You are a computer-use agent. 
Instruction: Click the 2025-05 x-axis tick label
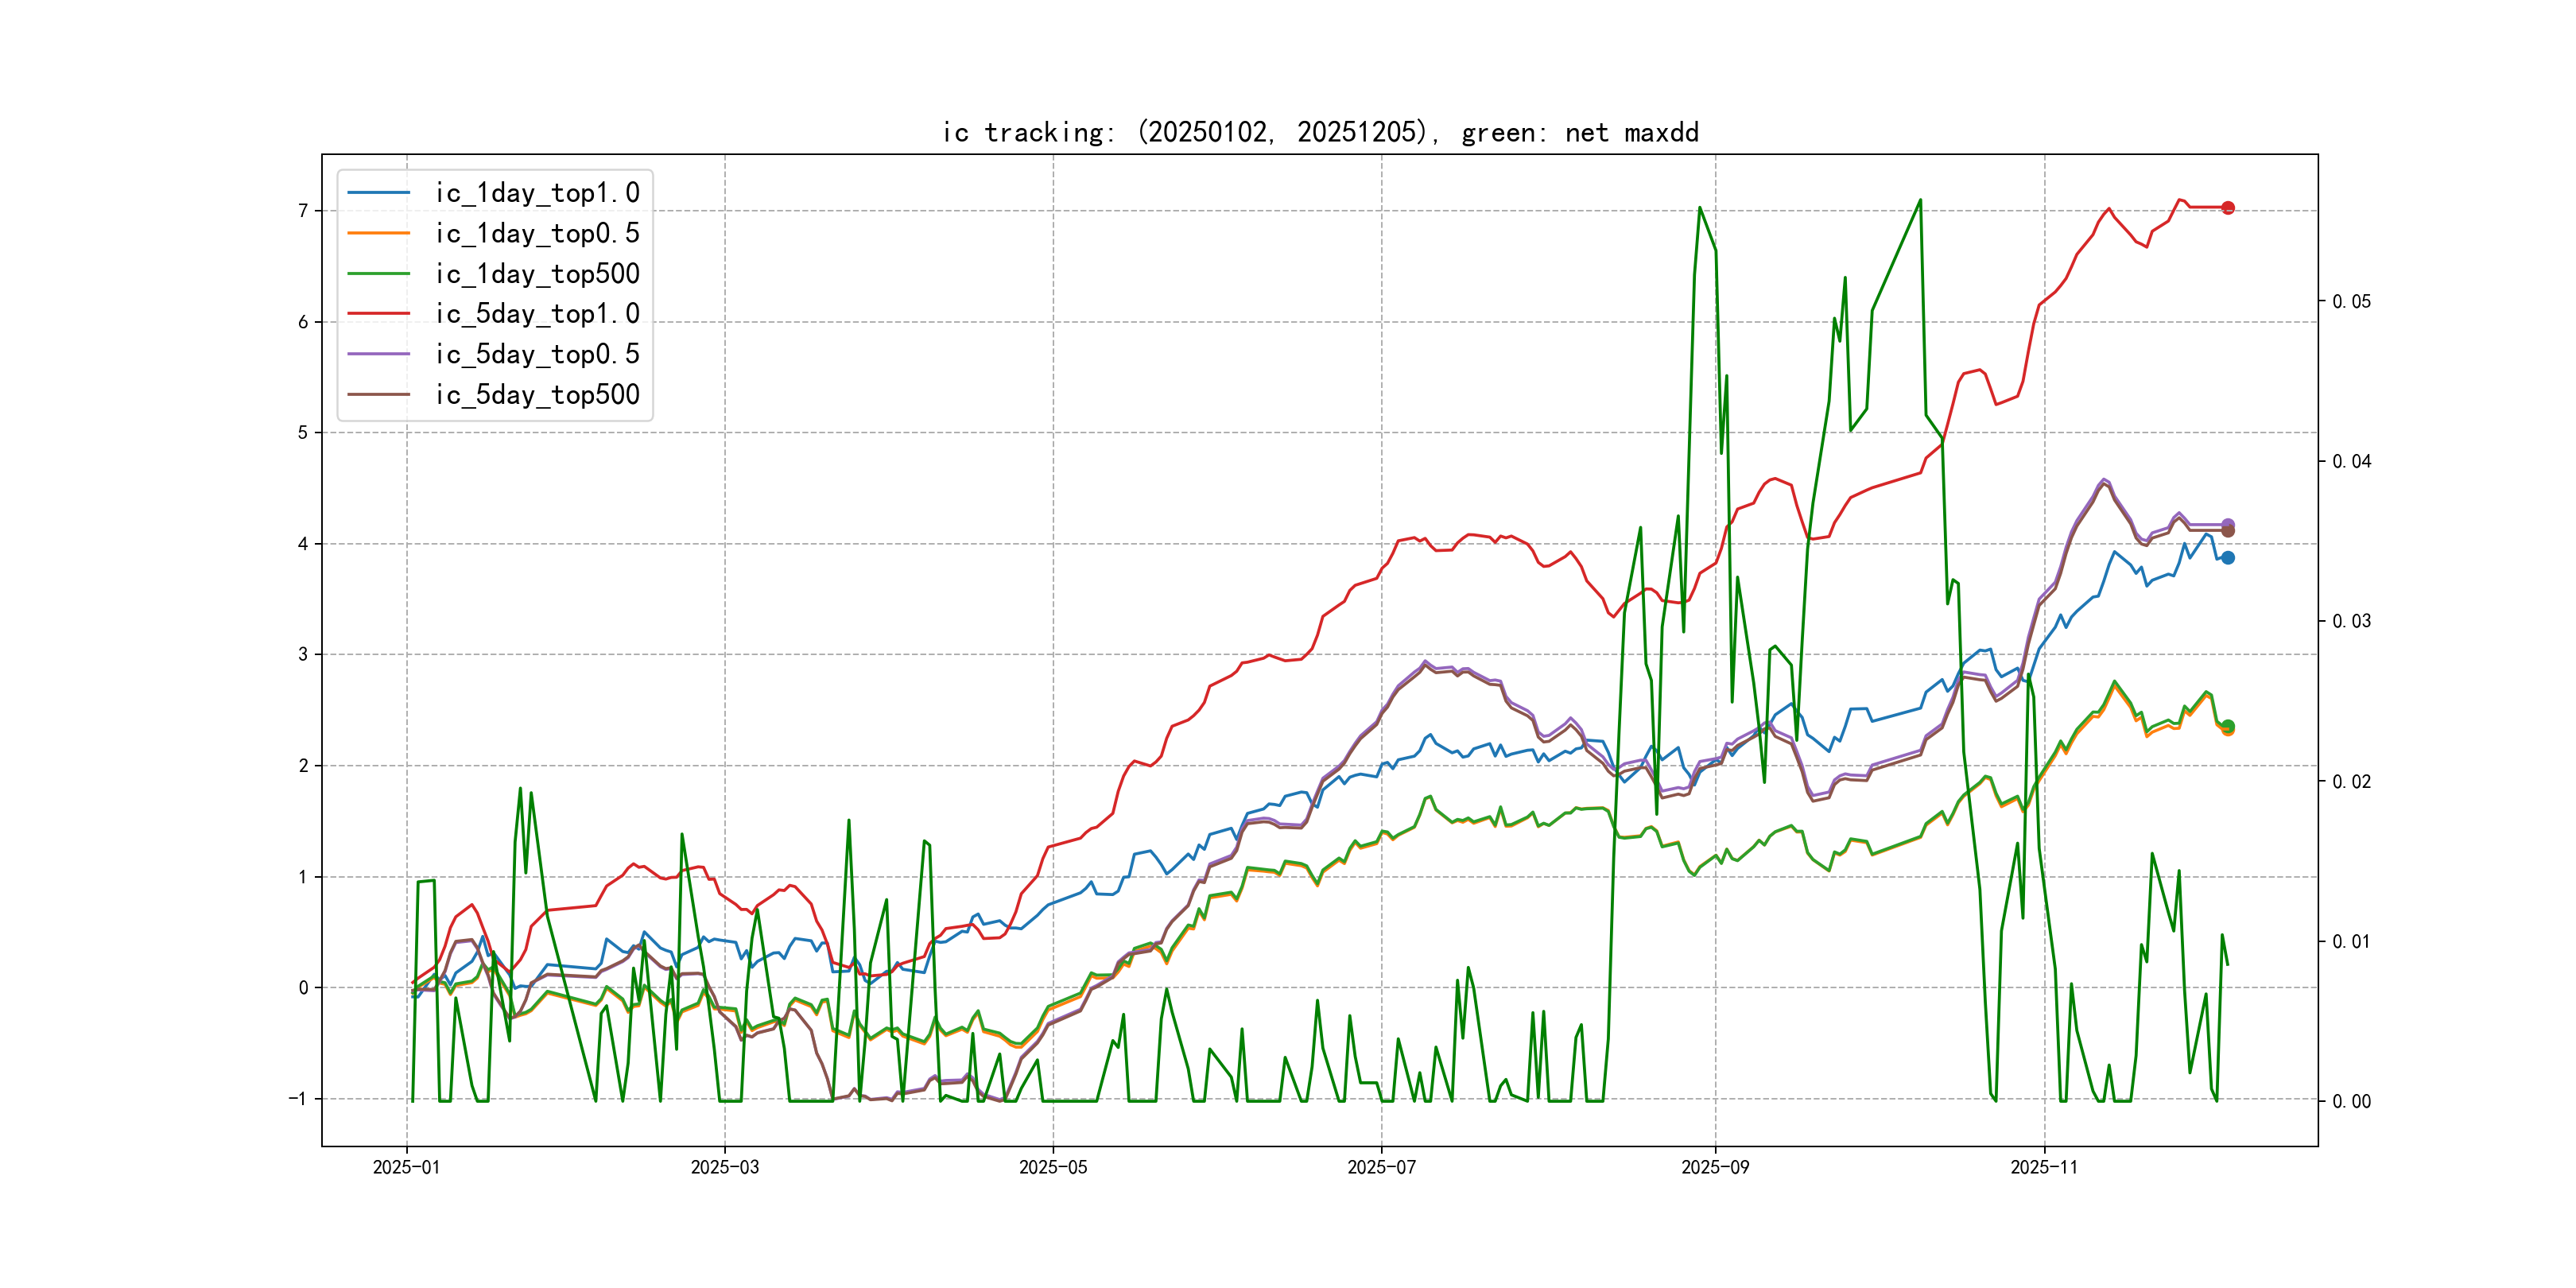point(1053,1167)
